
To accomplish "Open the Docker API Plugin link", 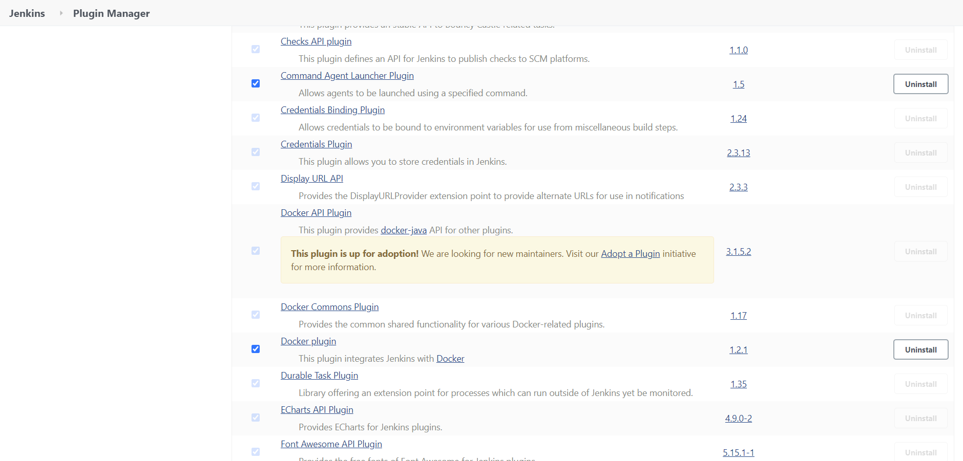I will [x=316, y=213].
